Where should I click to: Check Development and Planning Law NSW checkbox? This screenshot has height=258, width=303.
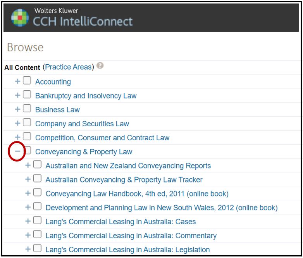[37, 206]
